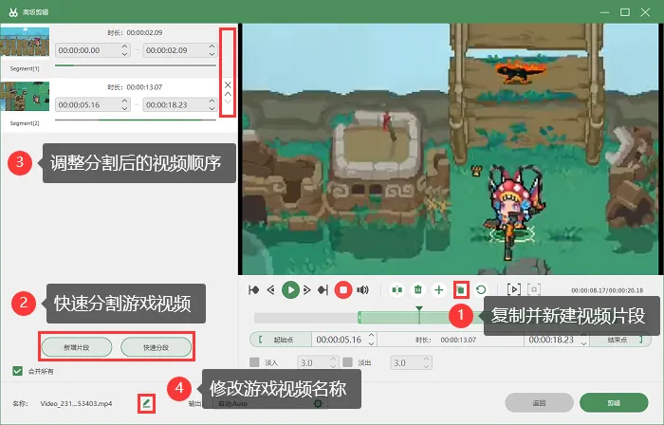Viewport: 664px width, 425px height.
Task: Click the 返回 back button
Action: click(x=539, y=403)
